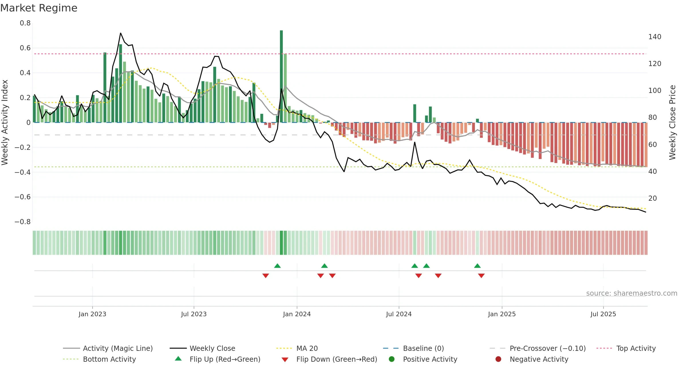
Task: Click the −0.8 activity axis tick label
Action: coord(23,222)
